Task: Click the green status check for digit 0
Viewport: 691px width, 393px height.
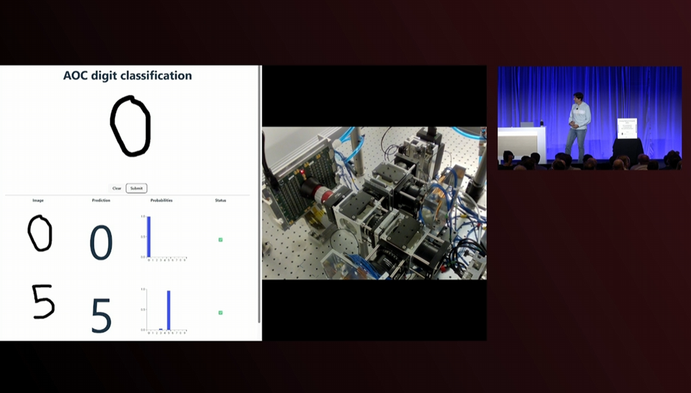Action: coord(220,240)
